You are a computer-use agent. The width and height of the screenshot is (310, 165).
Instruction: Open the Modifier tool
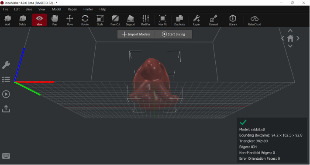tap(146, 20)
